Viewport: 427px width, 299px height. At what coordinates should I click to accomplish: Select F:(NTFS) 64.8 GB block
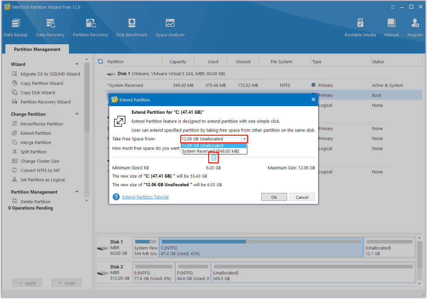(193, 272)
